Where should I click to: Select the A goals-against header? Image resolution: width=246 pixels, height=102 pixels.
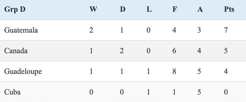(200, 9)
